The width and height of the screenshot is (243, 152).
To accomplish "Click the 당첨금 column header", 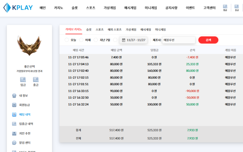I will 154,50.
